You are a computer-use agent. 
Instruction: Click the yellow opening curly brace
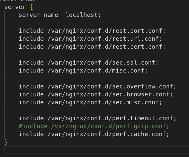coord(31,7)
